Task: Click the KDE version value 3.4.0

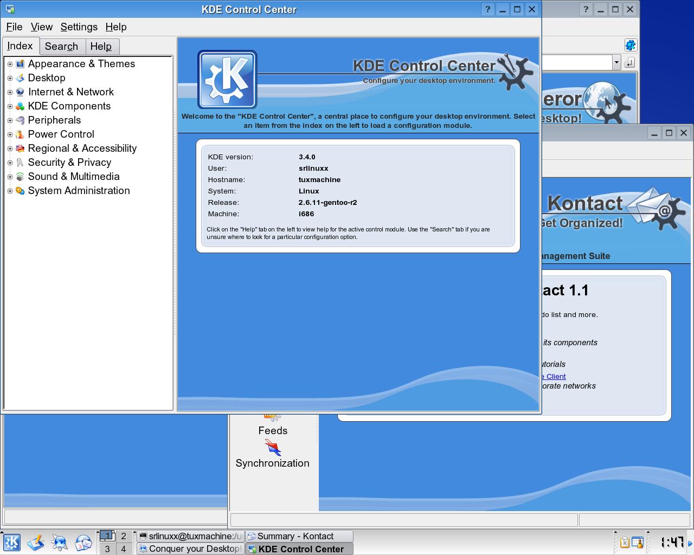Action: point(307,157)
